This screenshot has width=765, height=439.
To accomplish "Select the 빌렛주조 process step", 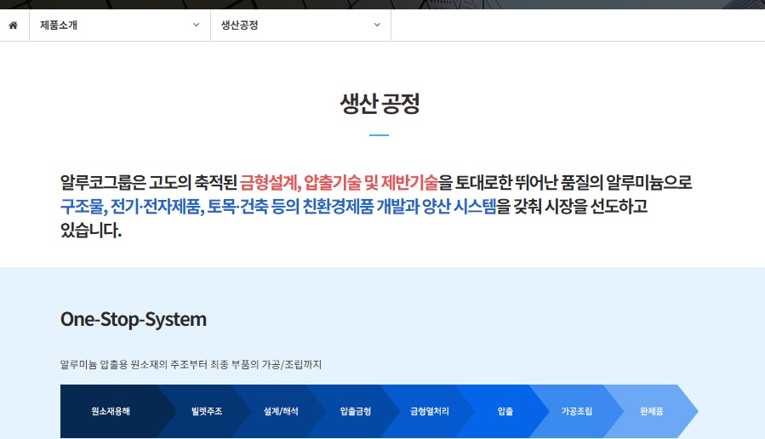I will pos(207,411).
